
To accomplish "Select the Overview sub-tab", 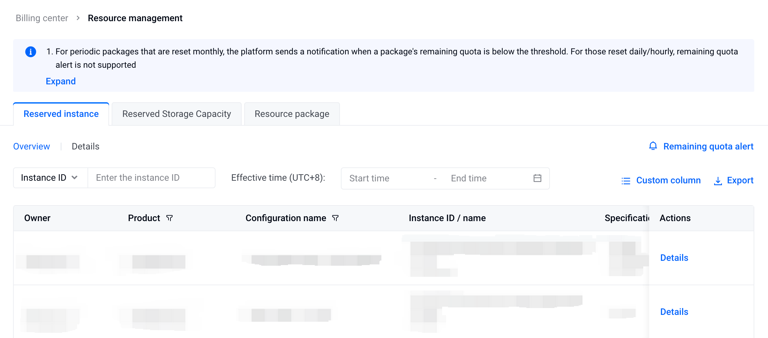I will pos(32,147).
